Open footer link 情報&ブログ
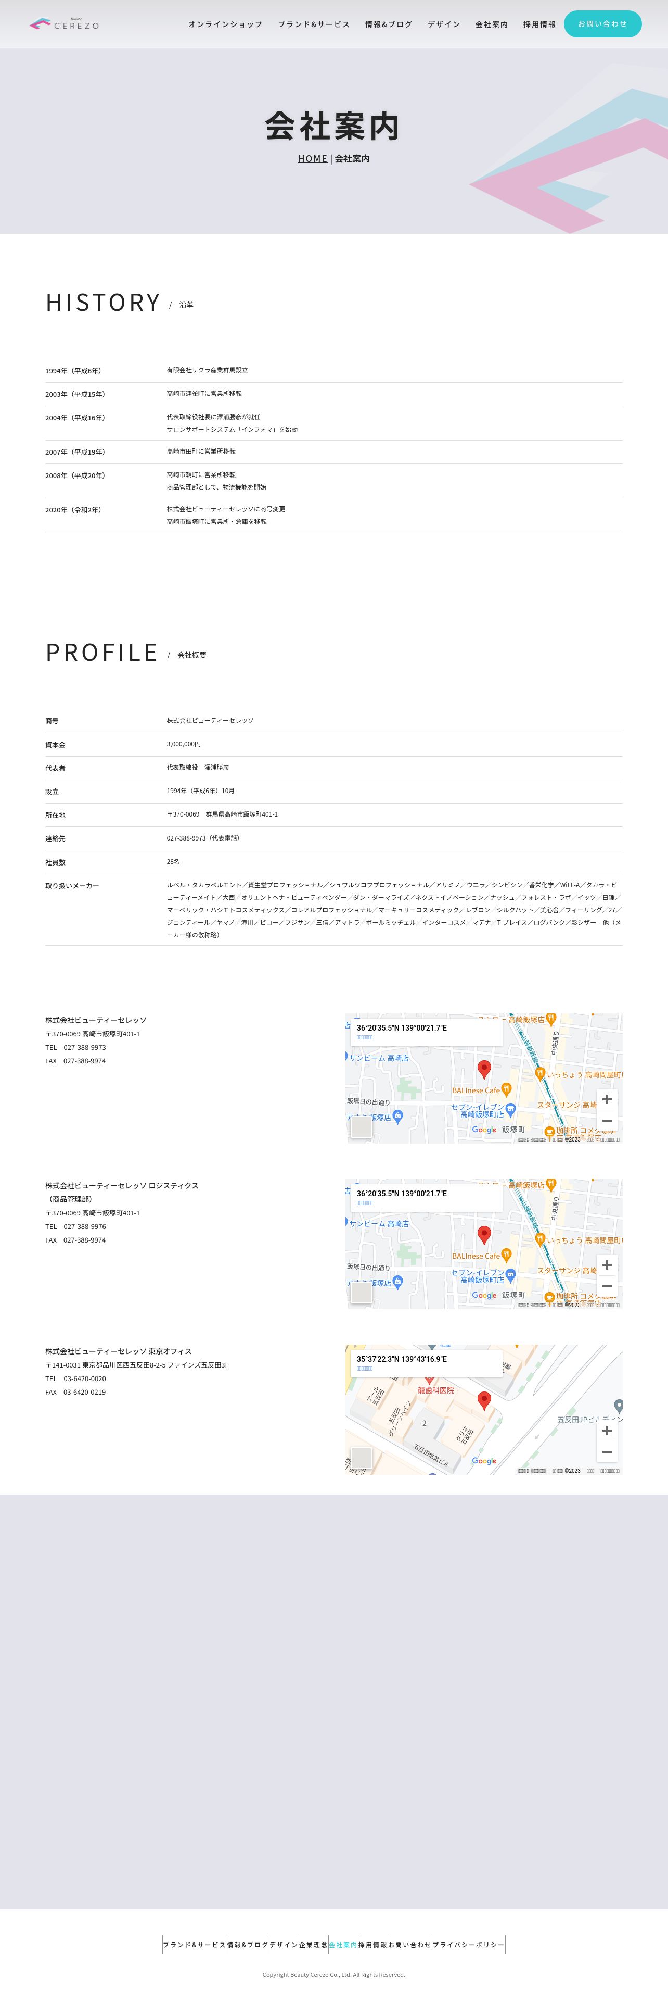The width and height of the screenshot is (668, 2006). point(247,1945)
